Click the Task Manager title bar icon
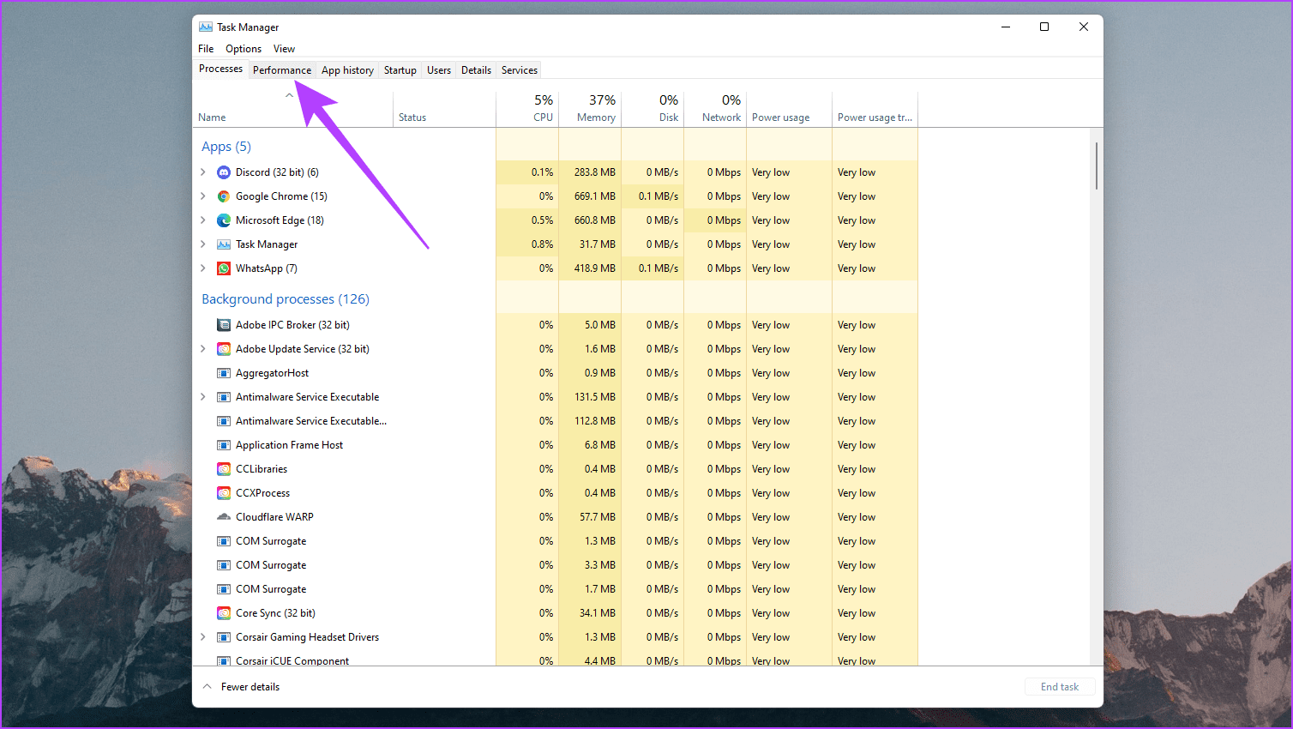Image resolution: width=1293 pixels, height=729 pixels. tap(206, 27)
